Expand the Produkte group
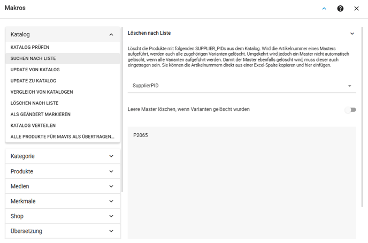The width and height of the screenshot is (368, 243). (63, 171)
